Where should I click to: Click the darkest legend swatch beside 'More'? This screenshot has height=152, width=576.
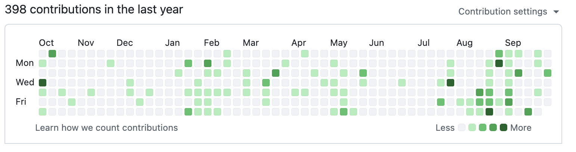click(504, 128)
